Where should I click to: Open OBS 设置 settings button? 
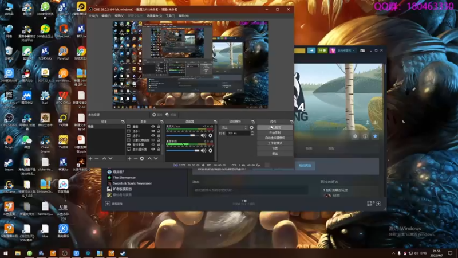tap(275, 148)
